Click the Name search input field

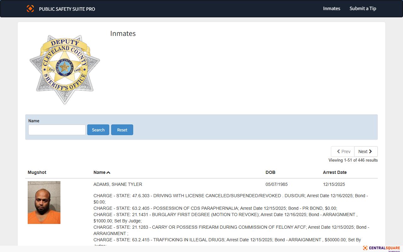pos(57,130)
